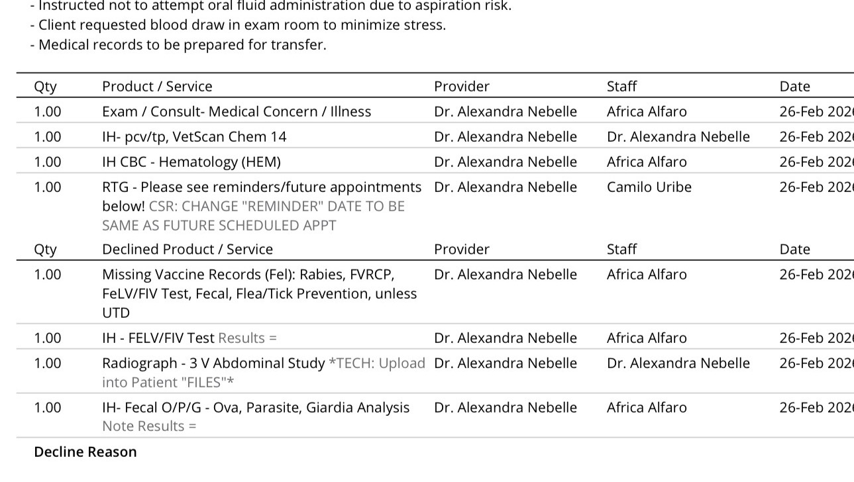Select the "Radiograph - 3 V Abdominal Study" entry

[x=214, y=363]
